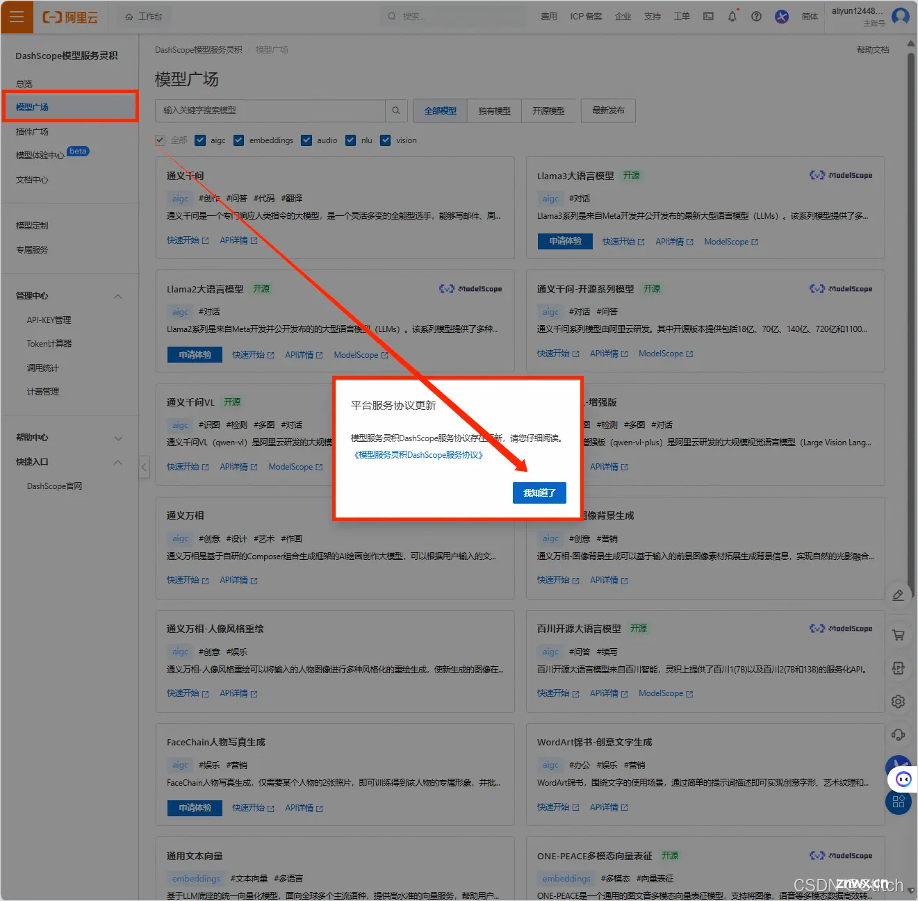Click the document feedback icon on right toolbar
This screenshot has width=918, height=901.
(898, 668)
